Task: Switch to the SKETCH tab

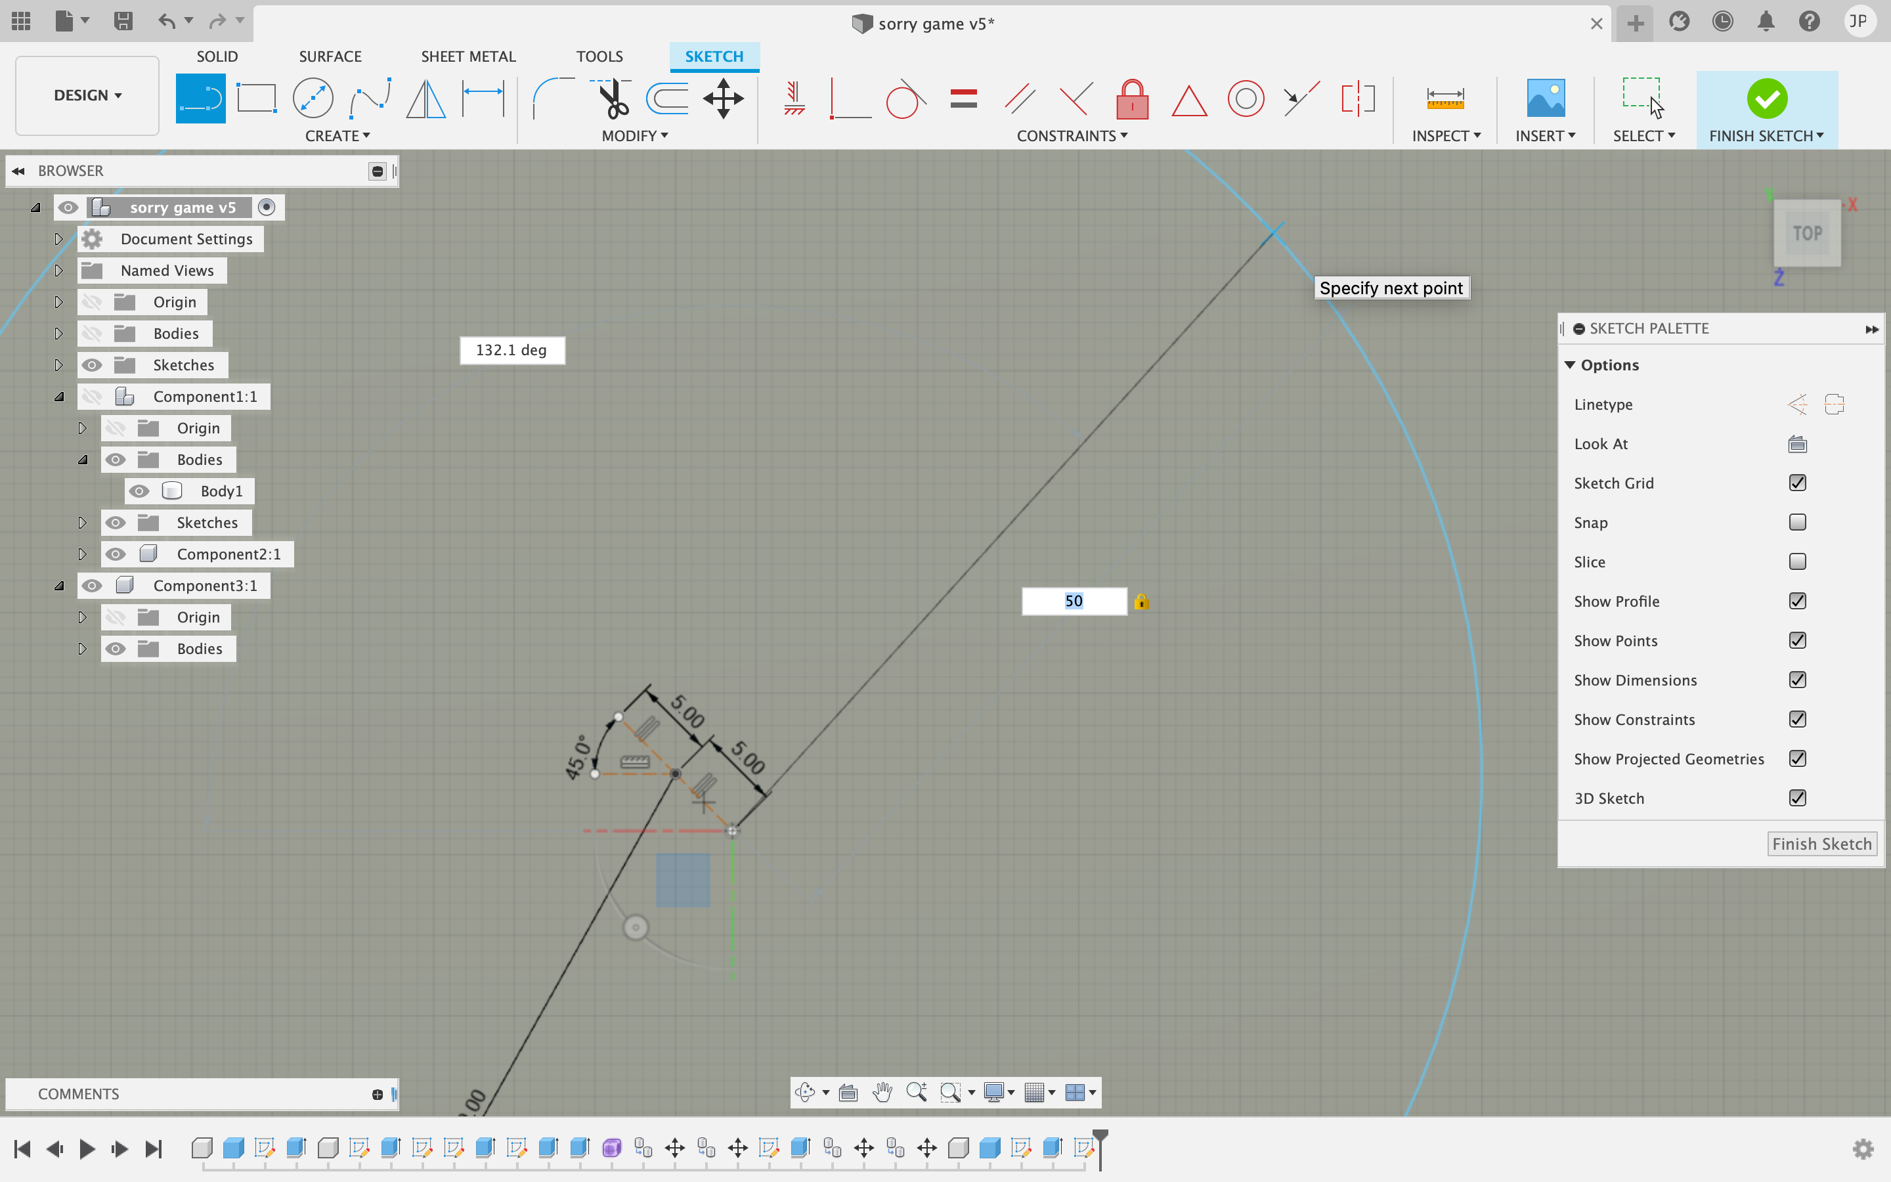Action: tap(714, 56)
